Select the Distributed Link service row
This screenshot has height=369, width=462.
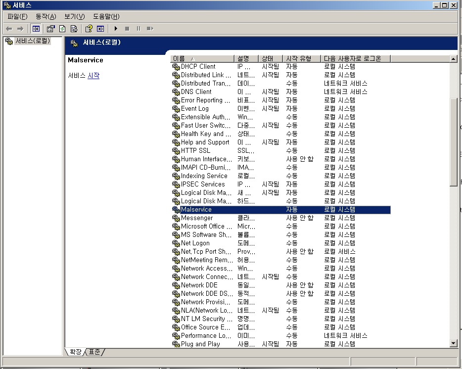(x=281, y=75)
